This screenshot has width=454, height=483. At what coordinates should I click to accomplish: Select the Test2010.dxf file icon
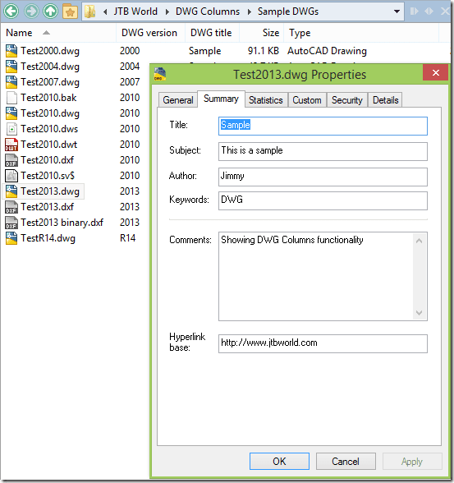[x=11, y=160]
